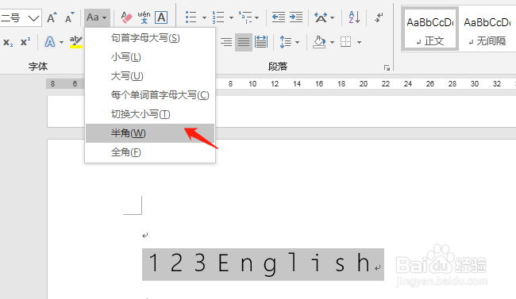The width and height of the screenshot is (516, 299).
Task: Apply the Bullets list icon
Action: pos(191,17)
